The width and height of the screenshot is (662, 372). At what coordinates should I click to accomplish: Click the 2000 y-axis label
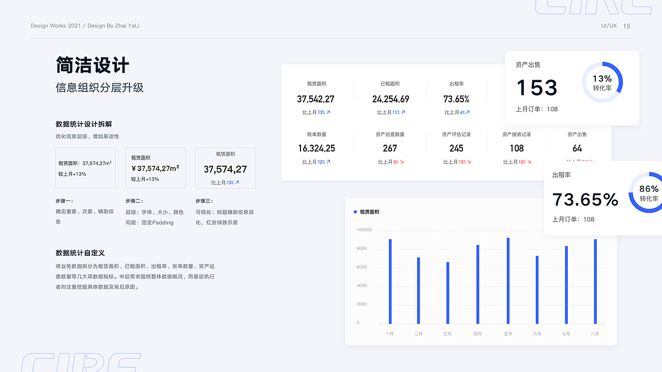362,304
